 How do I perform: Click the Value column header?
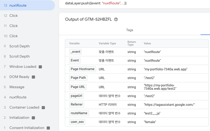tap(147, 43)
